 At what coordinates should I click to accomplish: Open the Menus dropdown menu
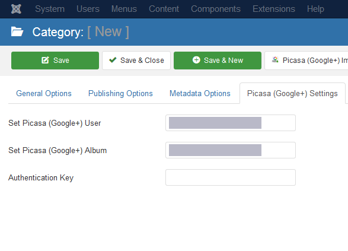pyautogui.click(x=124, y=9)
